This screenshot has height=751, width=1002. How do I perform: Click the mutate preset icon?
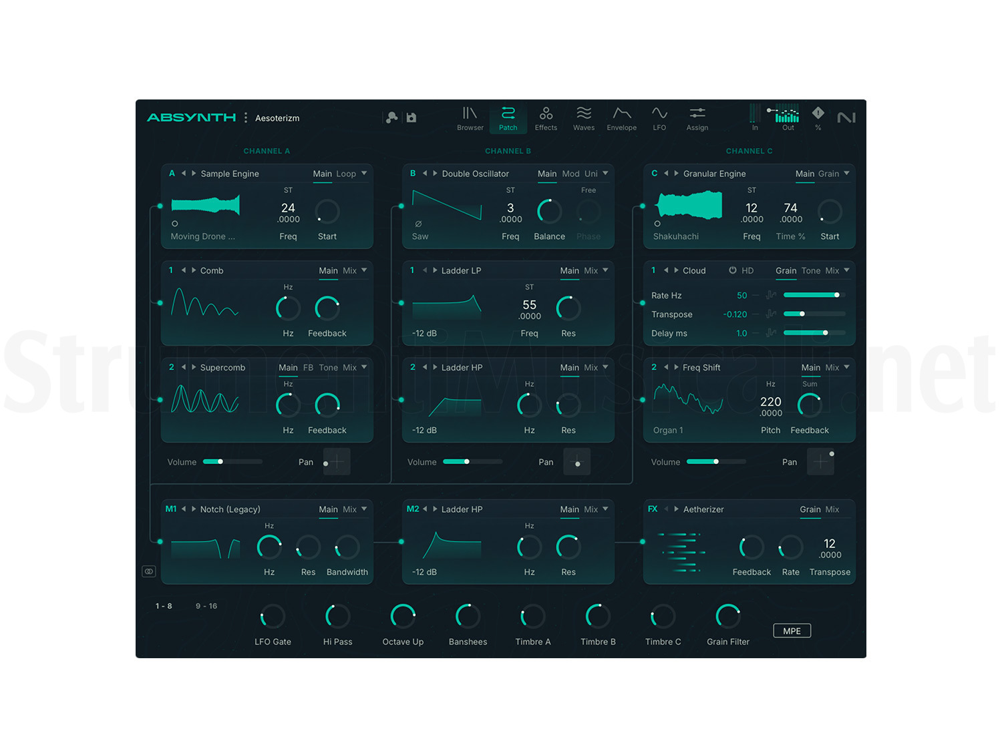tap(392, 117)
